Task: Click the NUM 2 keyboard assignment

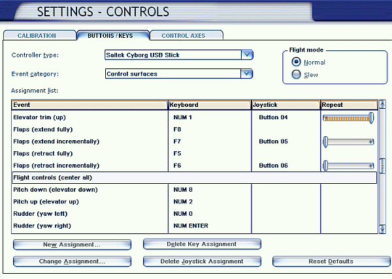Action: coord(183,201)
